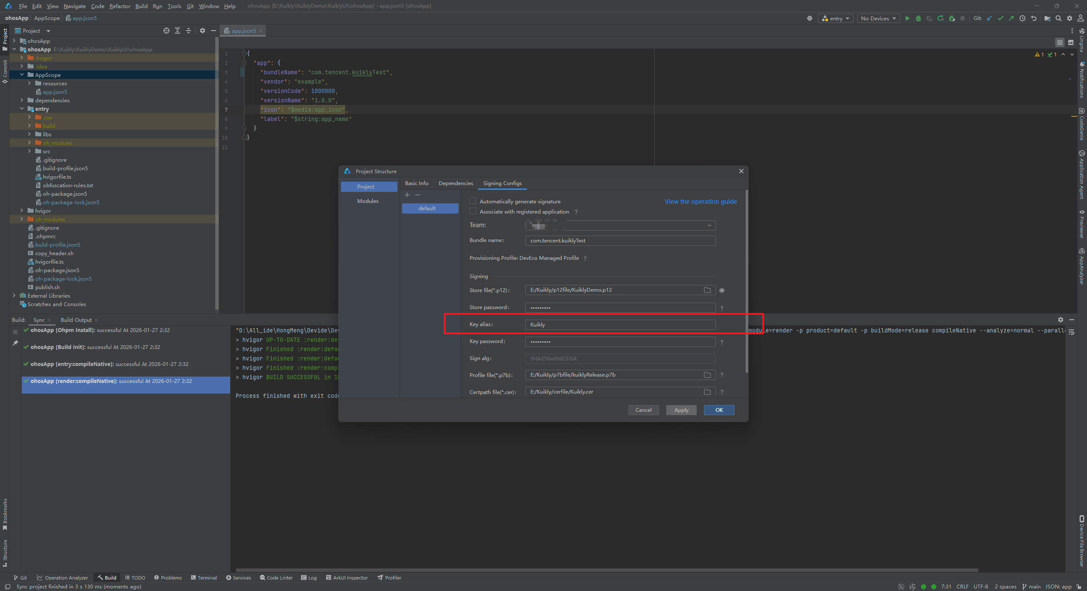Screen dimensions: 1087x591
Task: Click Git commit checkmark icon
Action: (1000, 18)
